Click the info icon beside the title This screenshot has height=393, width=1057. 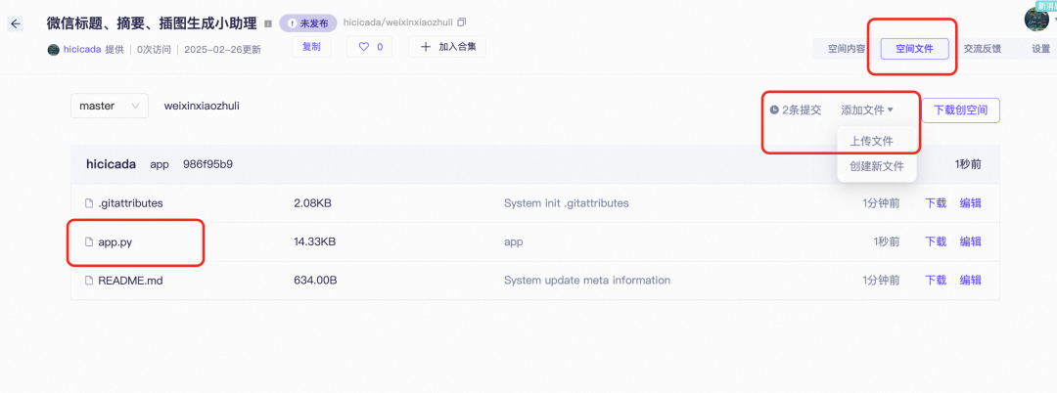268,22
